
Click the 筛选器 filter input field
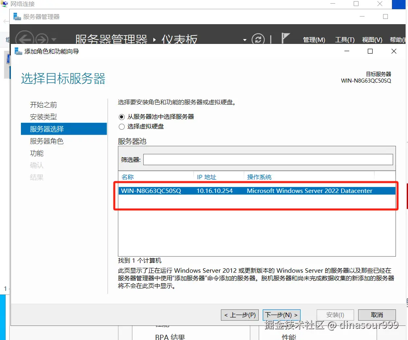click(x=268, y=160)
